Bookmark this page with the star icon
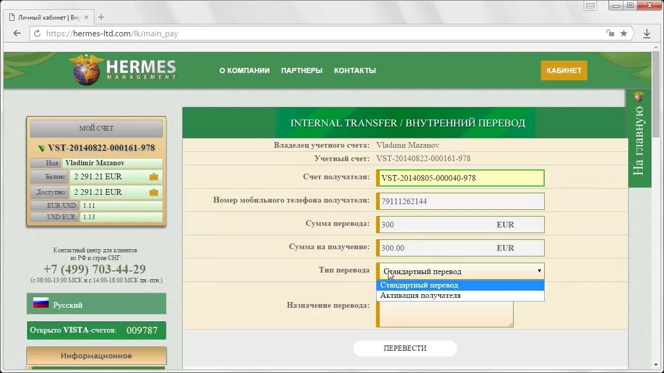The width and height of the screenshot is (664, 373). click(x=624, y=33)
